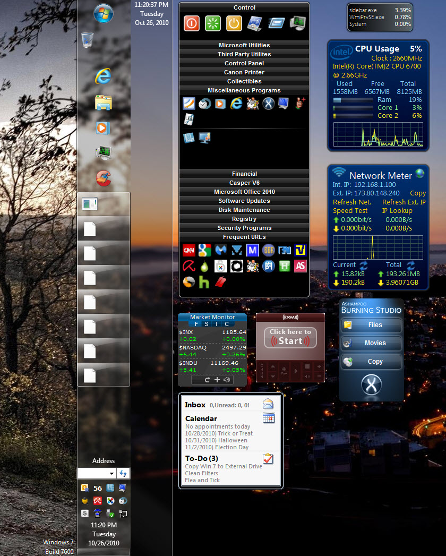Viewport: 446px width, 556px height.
Task: Select the S tab in Market Monitor
Action: (x=207, y=324)
